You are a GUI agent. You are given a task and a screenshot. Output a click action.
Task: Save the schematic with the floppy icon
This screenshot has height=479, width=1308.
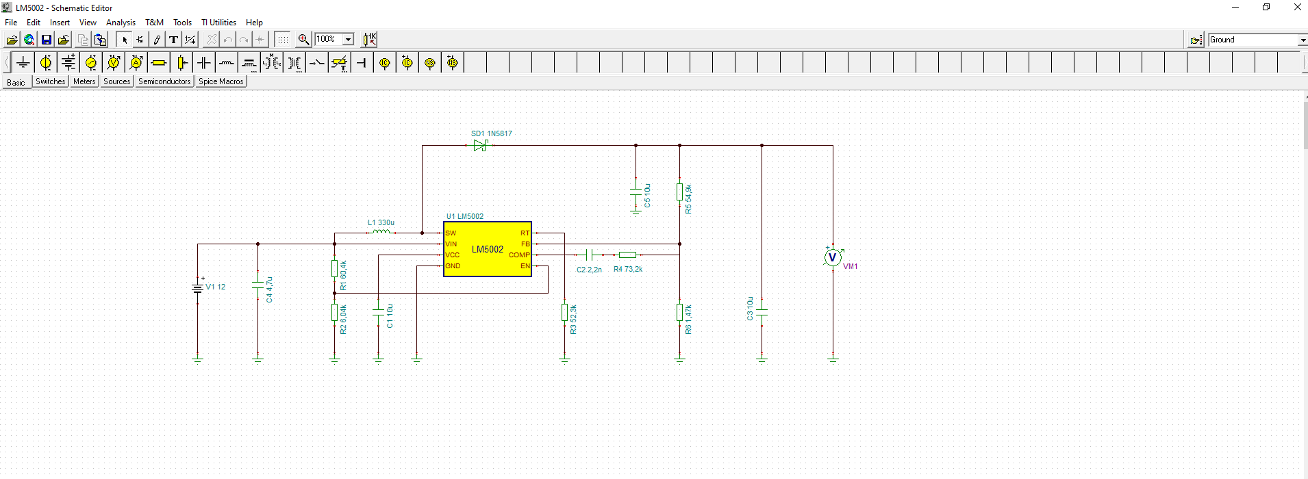tap(47, 40)
